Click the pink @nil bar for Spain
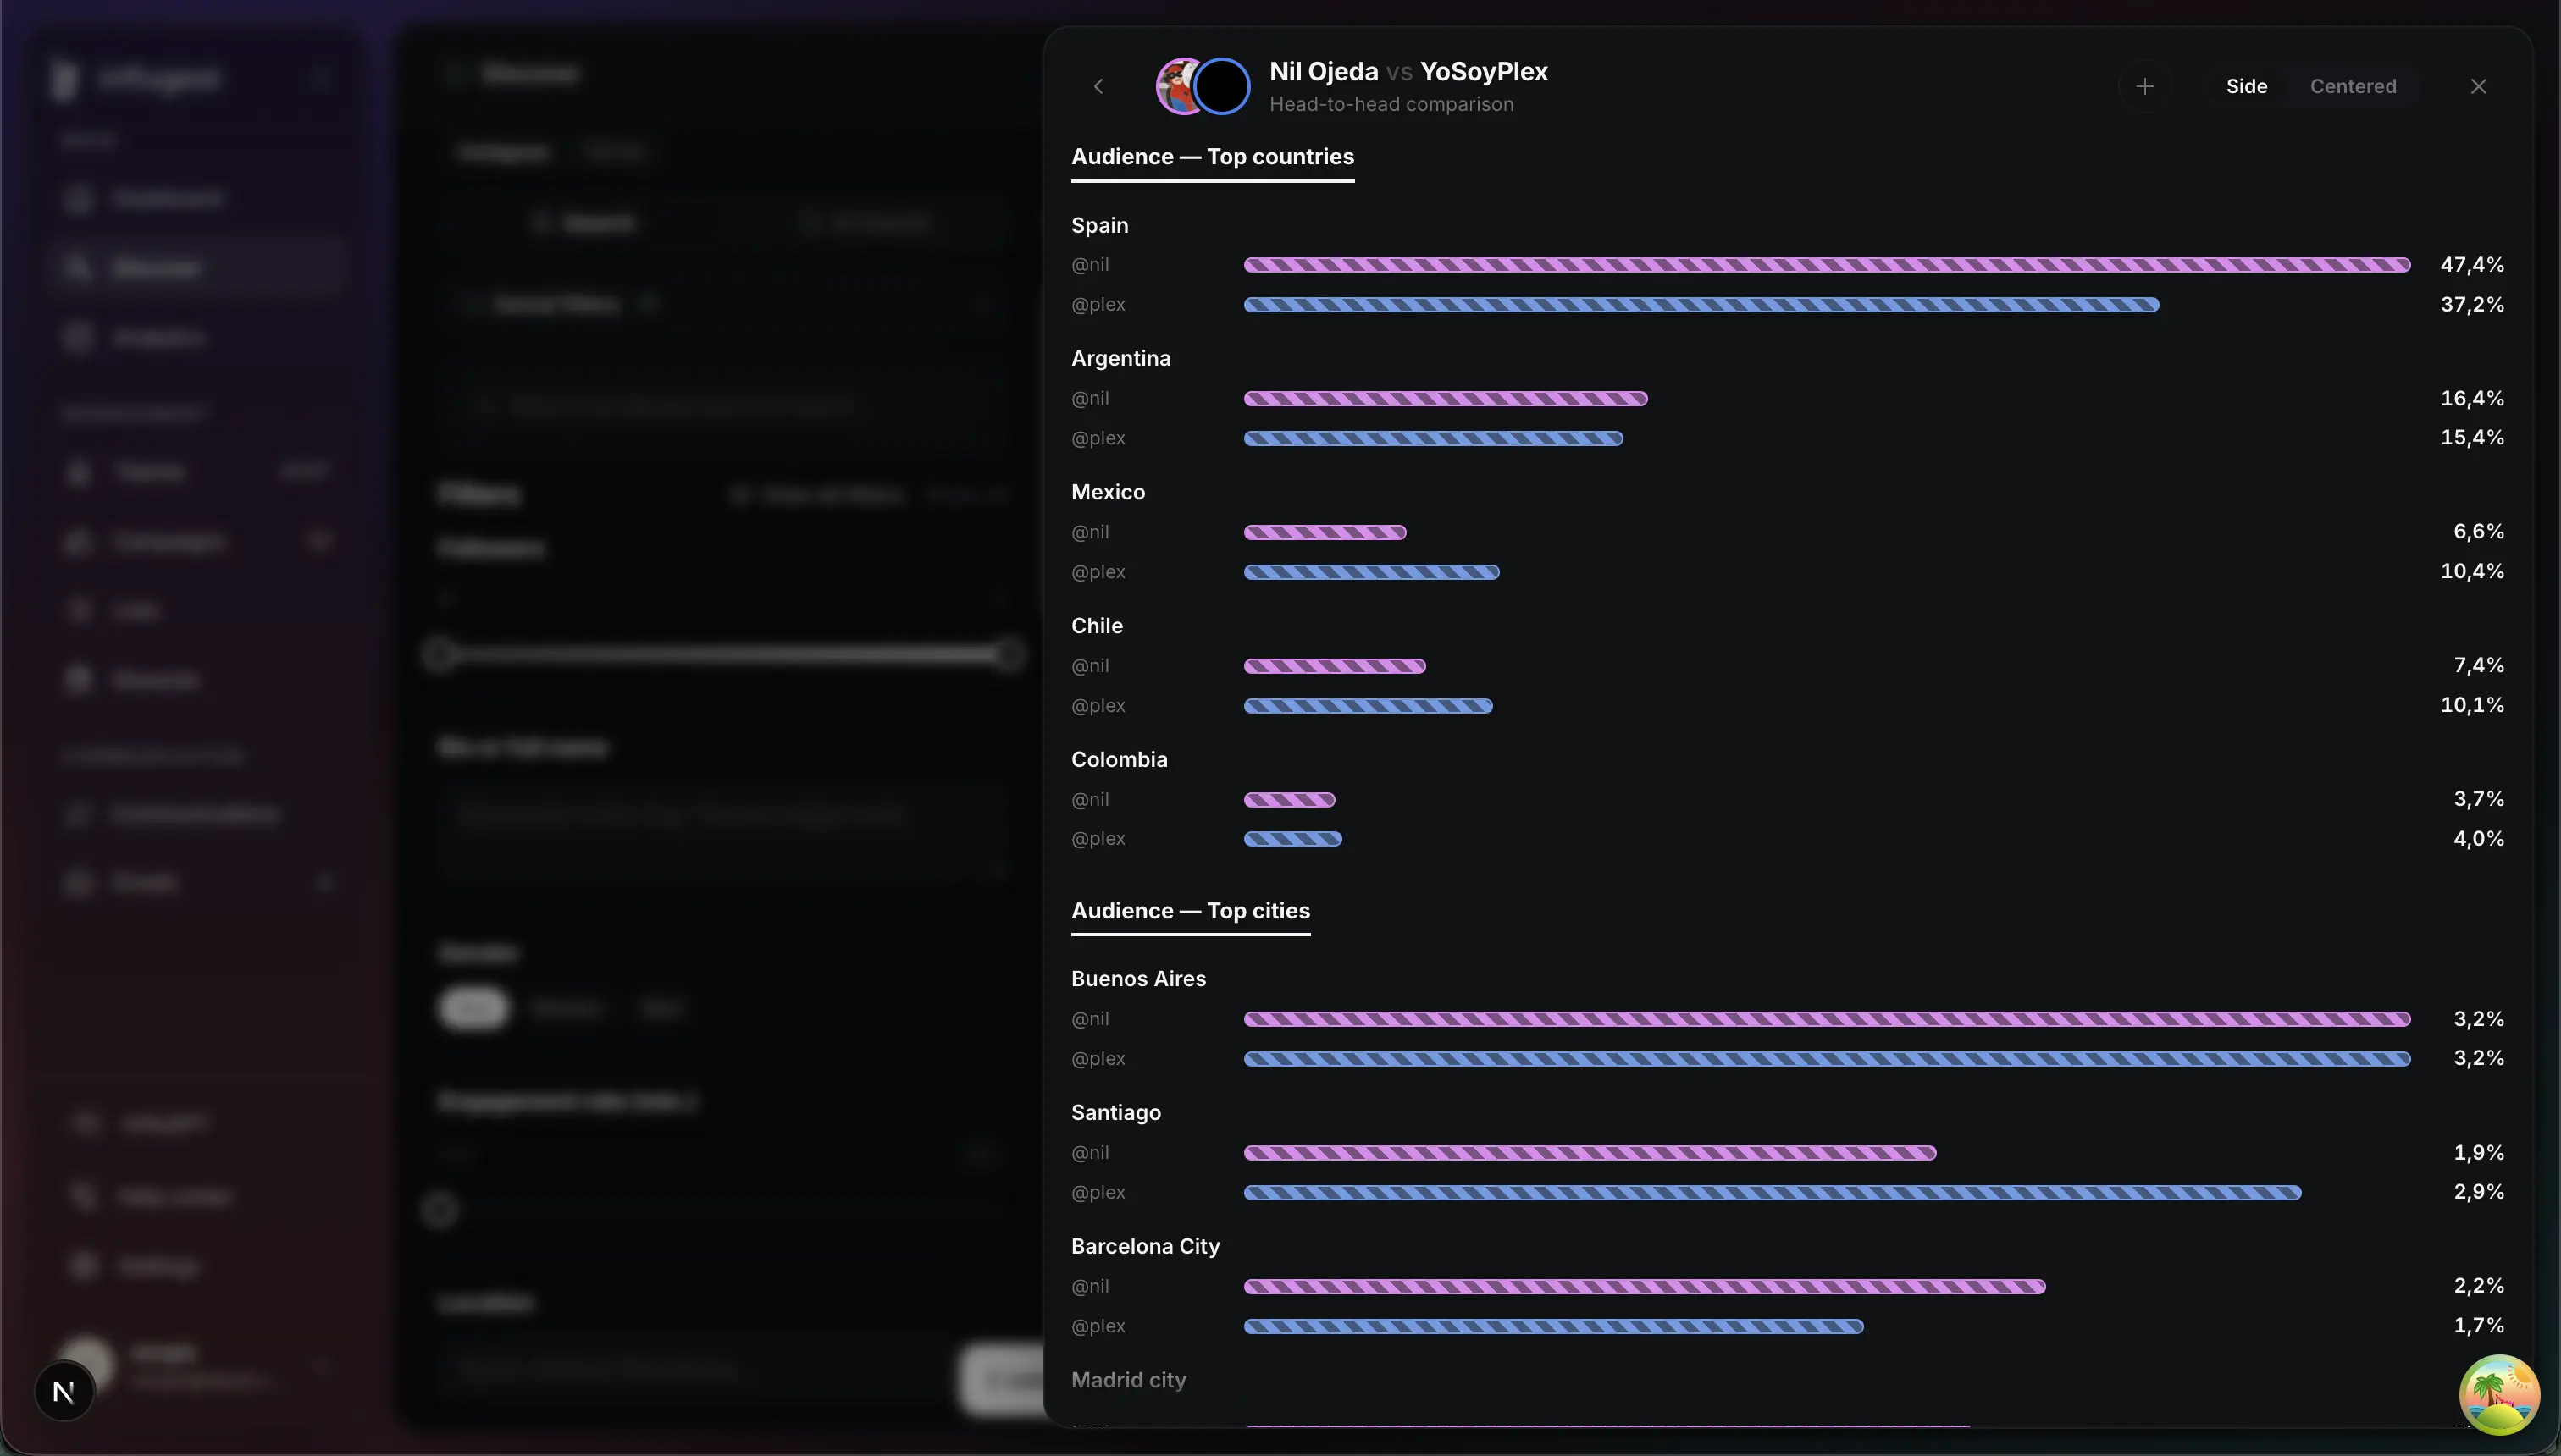Image resolution: width=2561 pixels, height=1456 pixels. click(1827, 265)
